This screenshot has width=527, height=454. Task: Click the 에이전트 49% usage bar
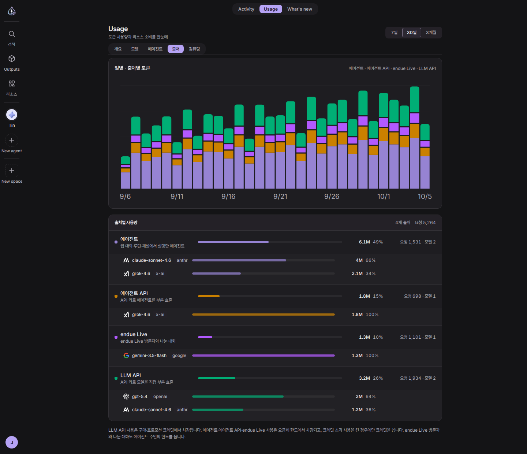pos(270,242)
